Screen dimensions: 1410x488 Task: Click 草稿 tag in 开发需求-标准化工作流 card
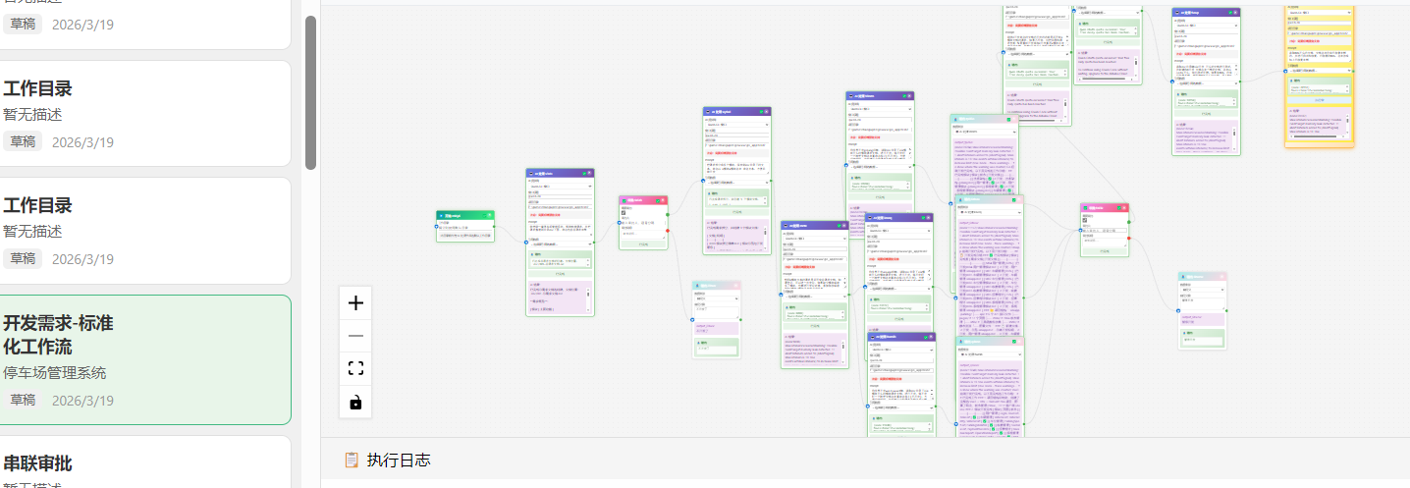(23, 401)
